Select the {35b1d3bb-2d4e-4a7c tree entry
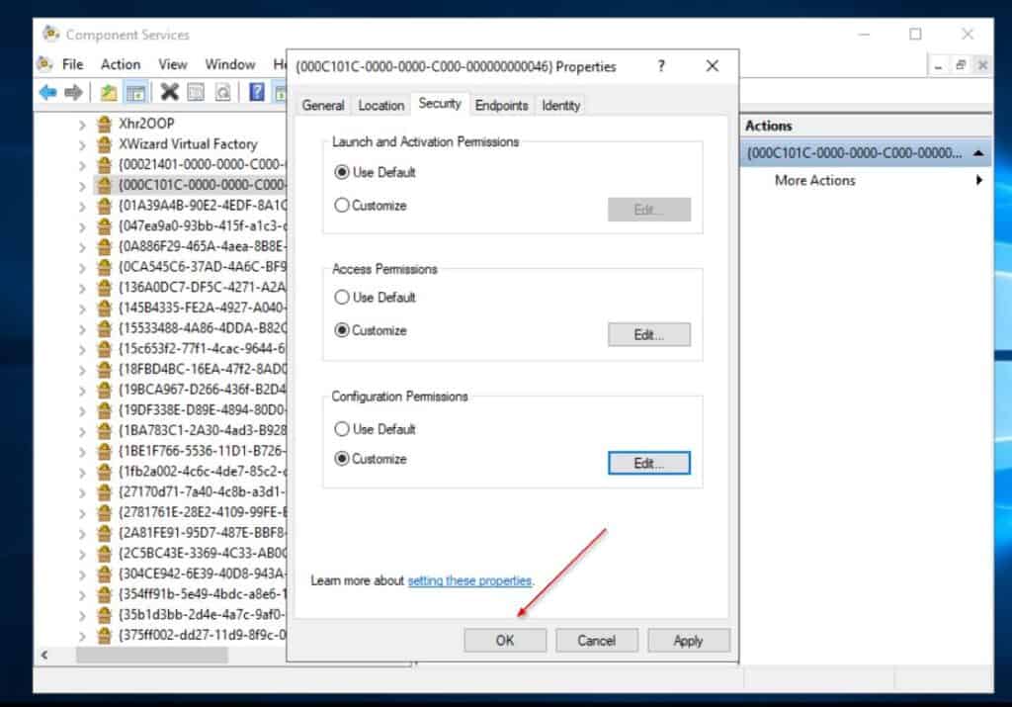The width and height of the screenshot is (1012, 707). 202,615
